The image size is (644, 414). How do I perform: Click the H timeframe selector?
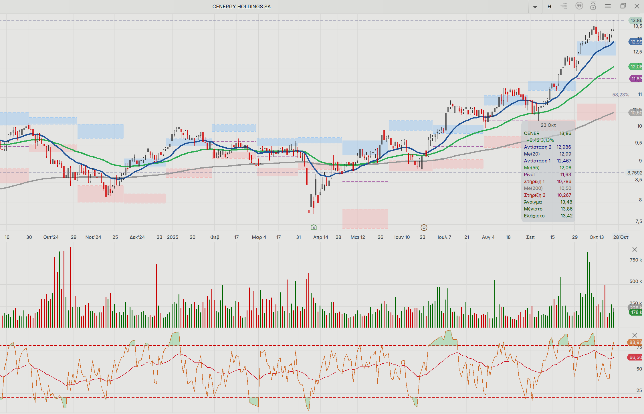(549, 7)
